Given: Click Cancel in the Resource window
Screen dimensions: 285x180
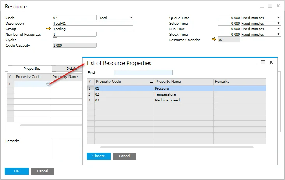Looking at the screenshot, I should pos(42,171).
